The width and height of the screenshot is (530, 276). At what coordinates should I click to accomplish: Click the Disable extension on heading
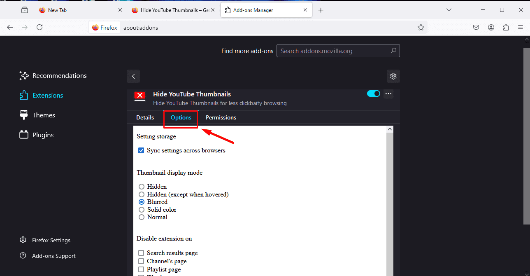click(164, 239)
